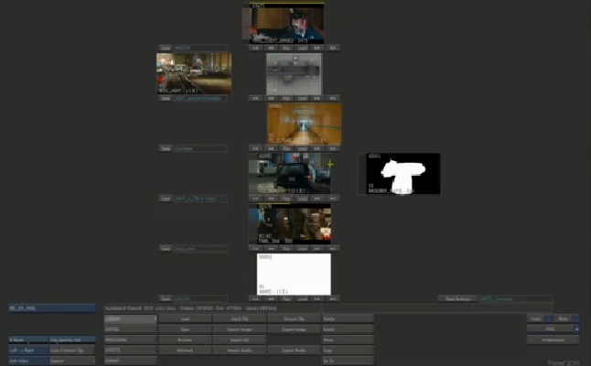Select the gray schematic clip thumbnail
The width and height of the screenshot is (591, 366).
(x=294, y=74)
